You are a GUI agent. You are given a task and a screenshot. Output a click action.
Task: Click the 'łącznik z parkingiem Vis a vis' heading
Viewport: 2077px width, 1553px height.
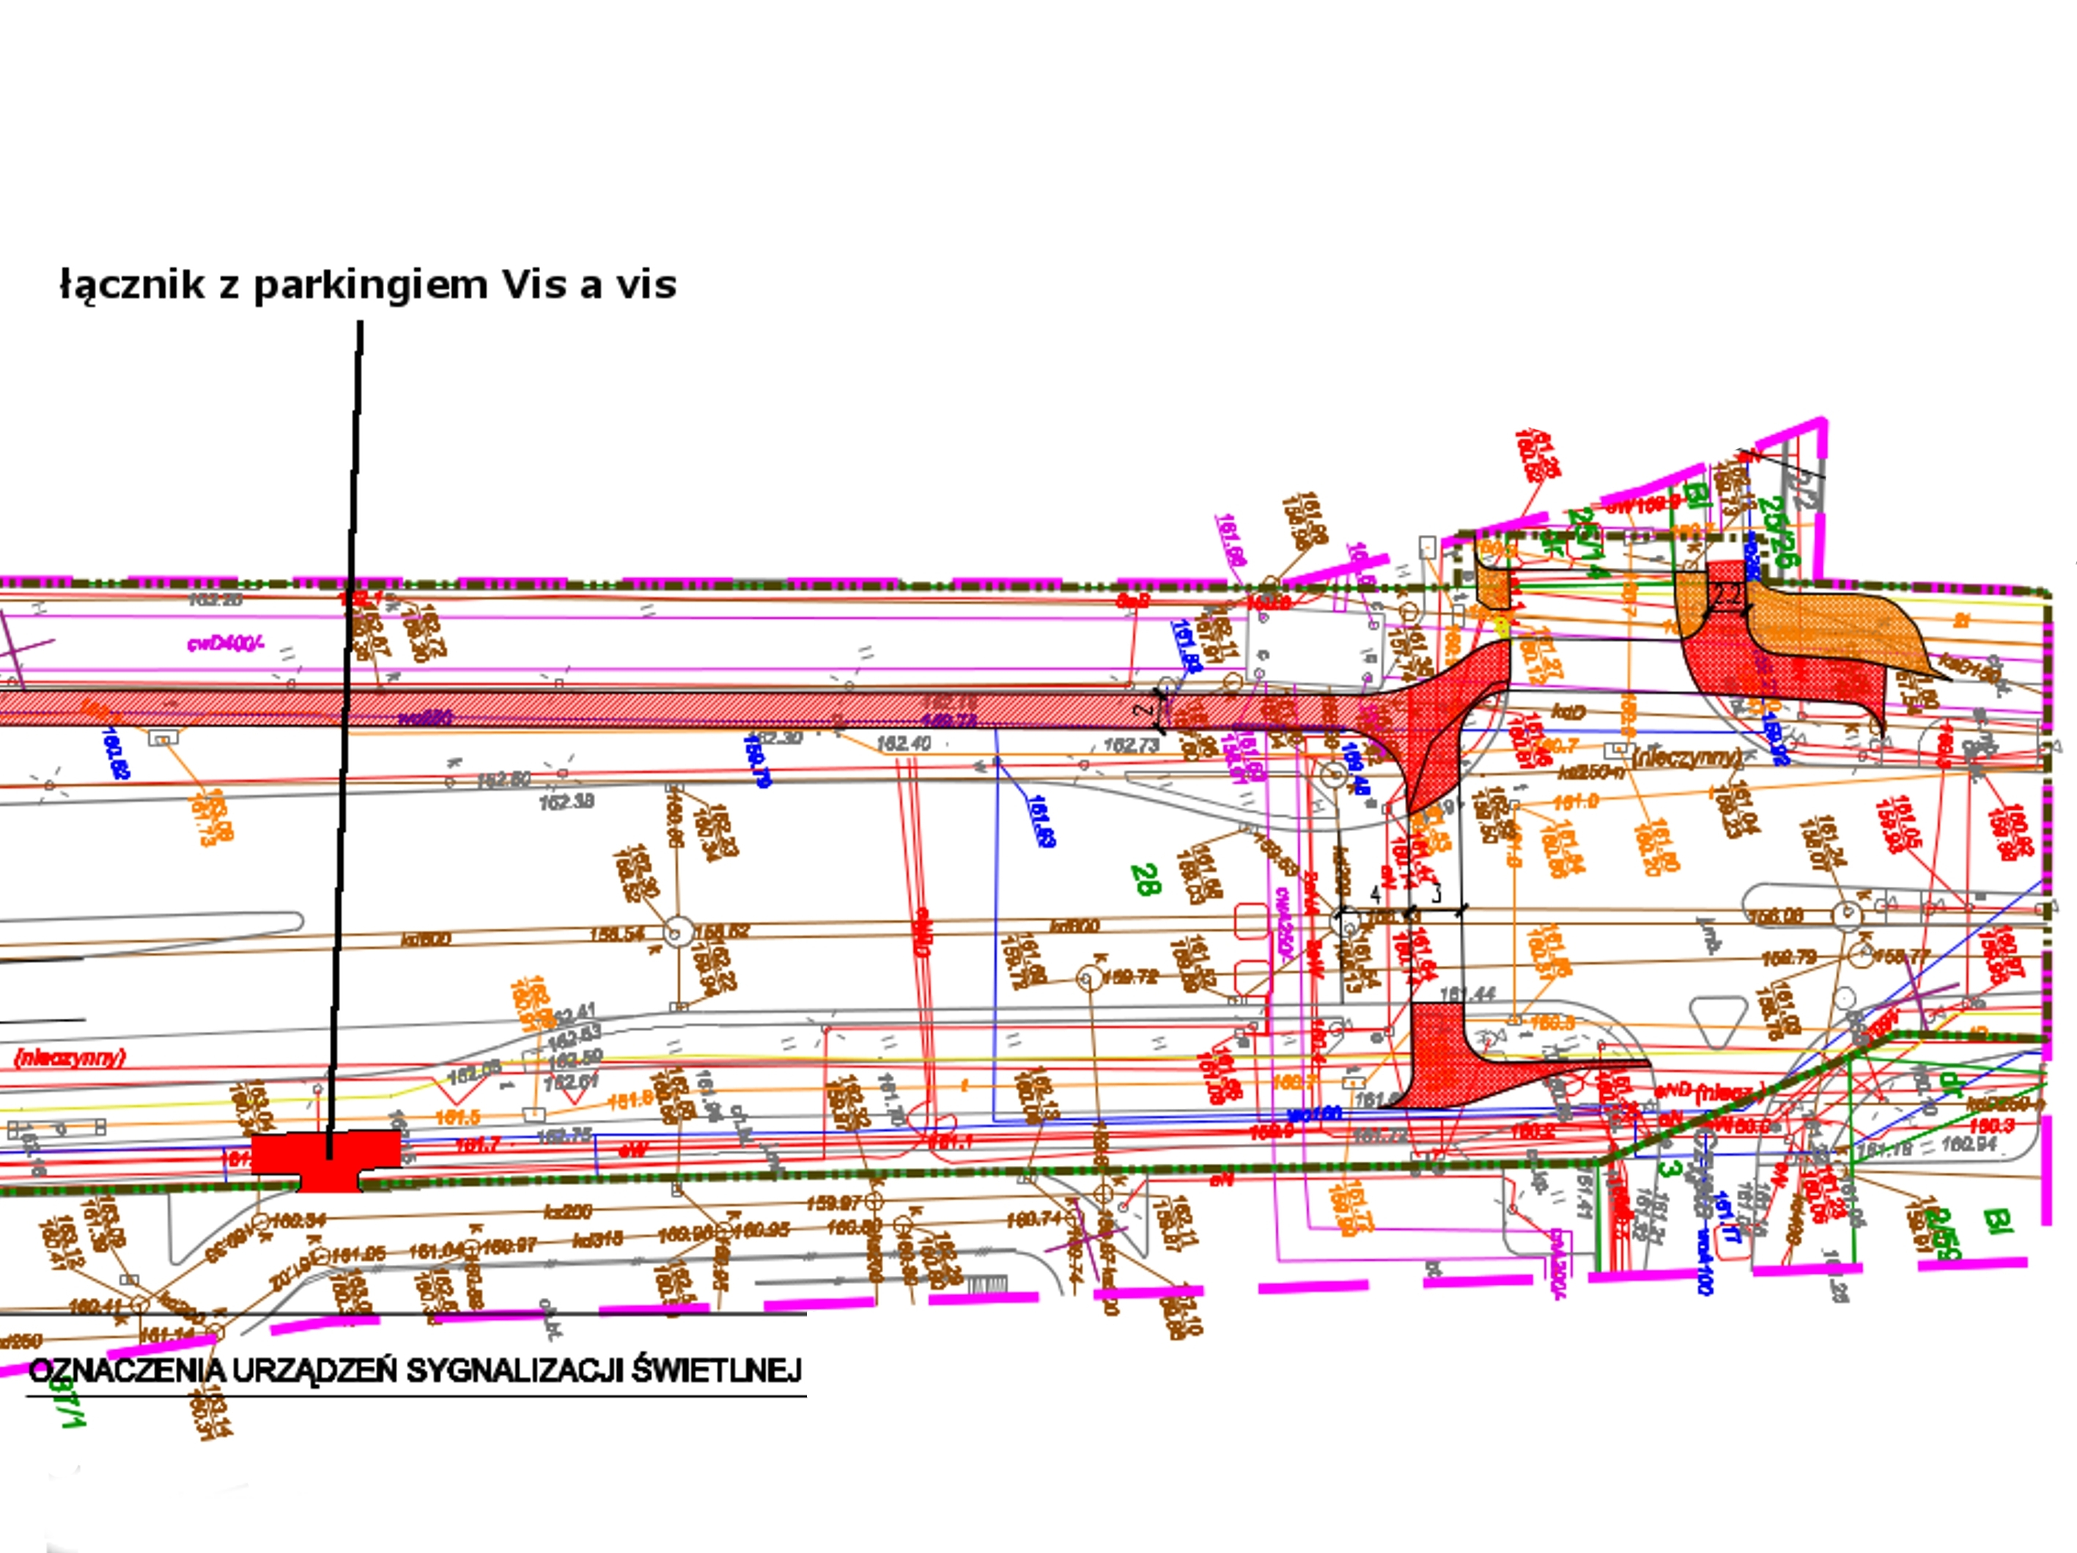367,285
